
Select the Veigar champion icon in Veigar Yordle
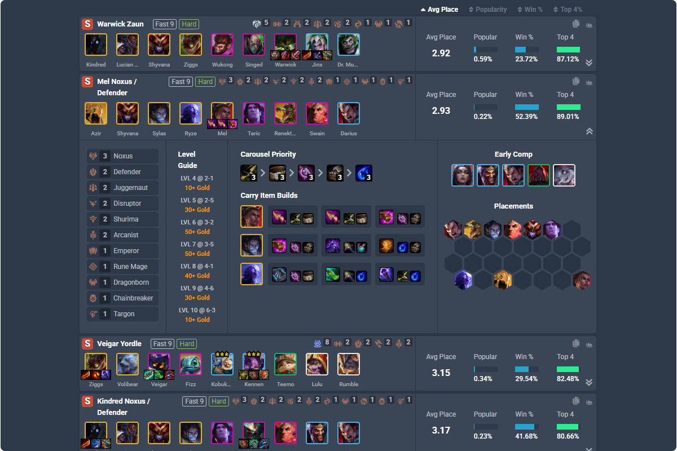click(159, 364)
